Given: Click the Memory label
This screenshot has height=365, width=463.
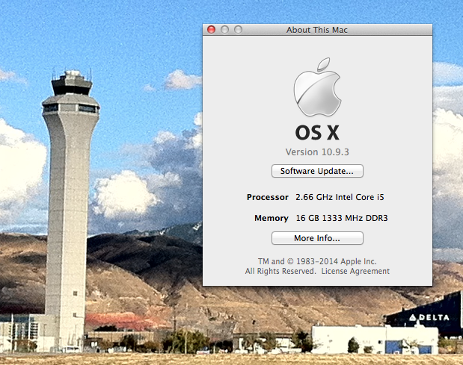Looking at the screenshot, I should [x=272, y=218].
